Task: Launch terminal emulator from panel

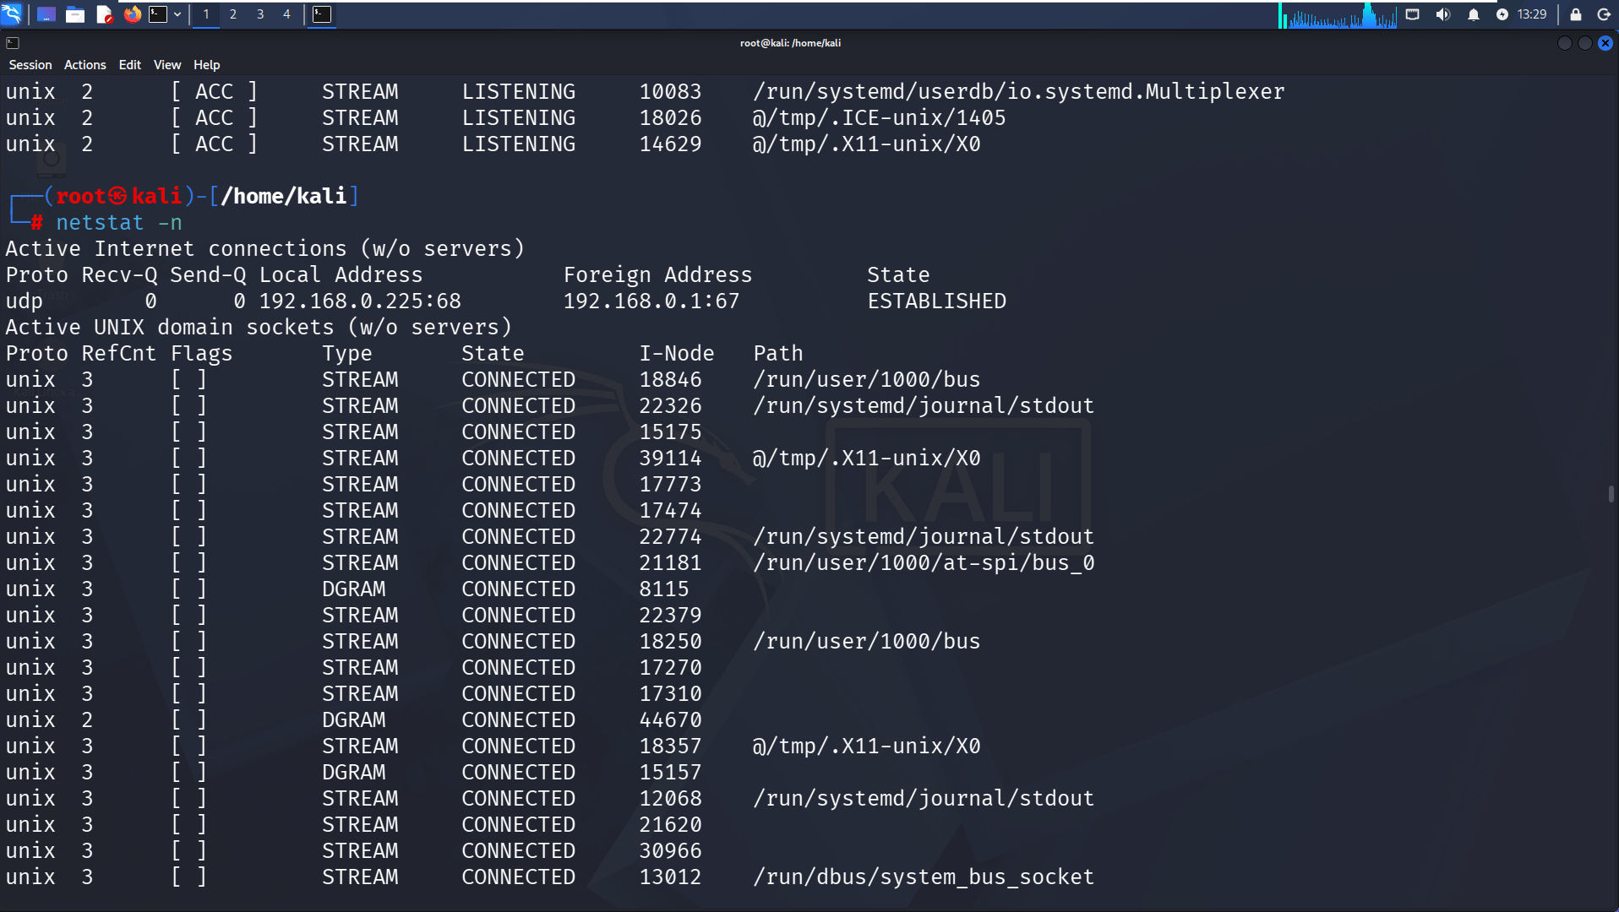Action: tap(158, 14)
